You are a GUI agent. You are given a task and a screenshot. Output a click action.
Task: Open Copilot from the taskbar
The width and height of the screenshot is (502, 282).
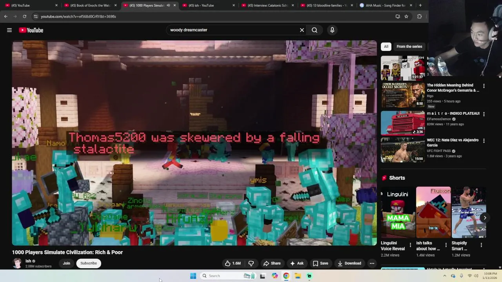(x=275, y=276)
